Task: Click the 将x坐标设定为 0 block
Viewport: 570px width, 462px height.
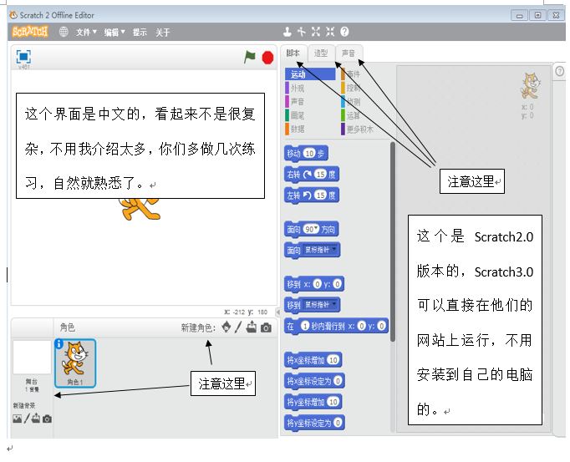Action: (314, 381)
